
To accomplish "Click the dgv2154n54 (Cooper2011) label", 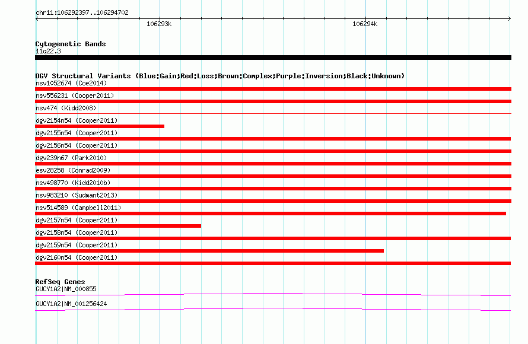I will (77, 120).
